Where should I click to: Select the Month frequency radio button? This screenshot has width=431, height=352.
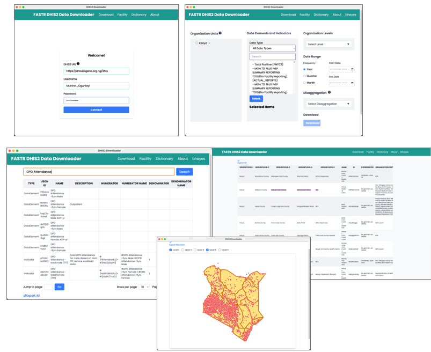(304, 83)
